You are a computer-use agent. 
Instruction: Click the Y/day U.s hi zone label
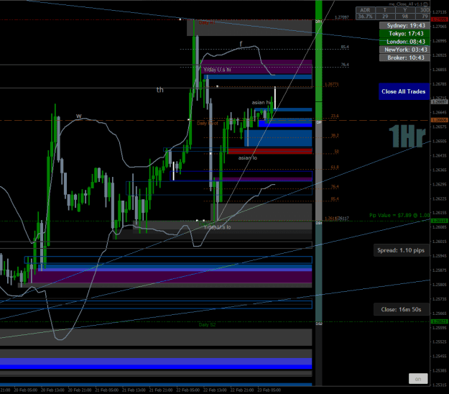[217, 70]
